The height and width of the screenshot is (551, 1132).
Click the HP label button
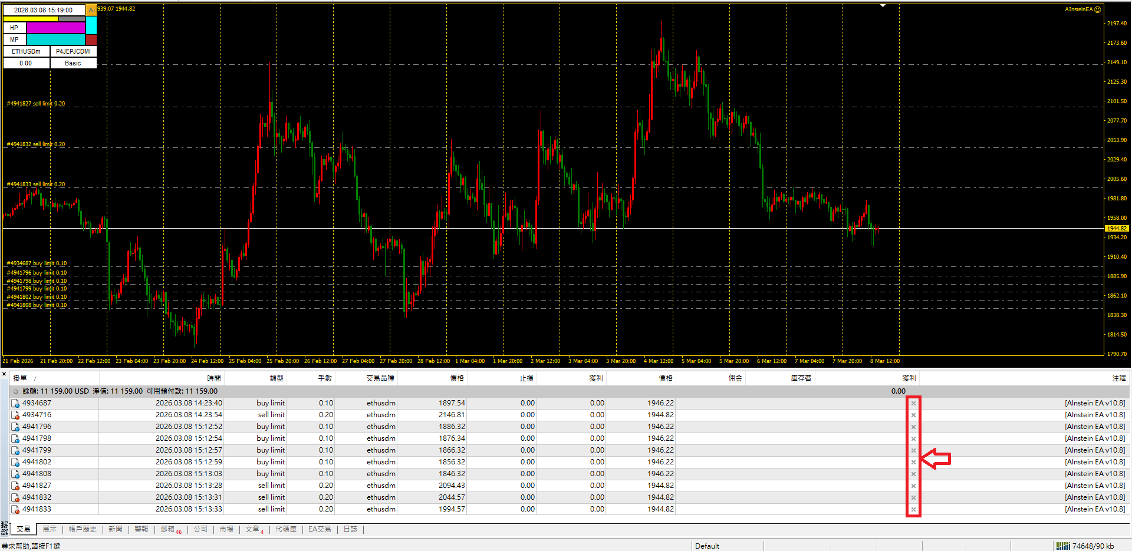pyautogui.click(x=14, y=28)
